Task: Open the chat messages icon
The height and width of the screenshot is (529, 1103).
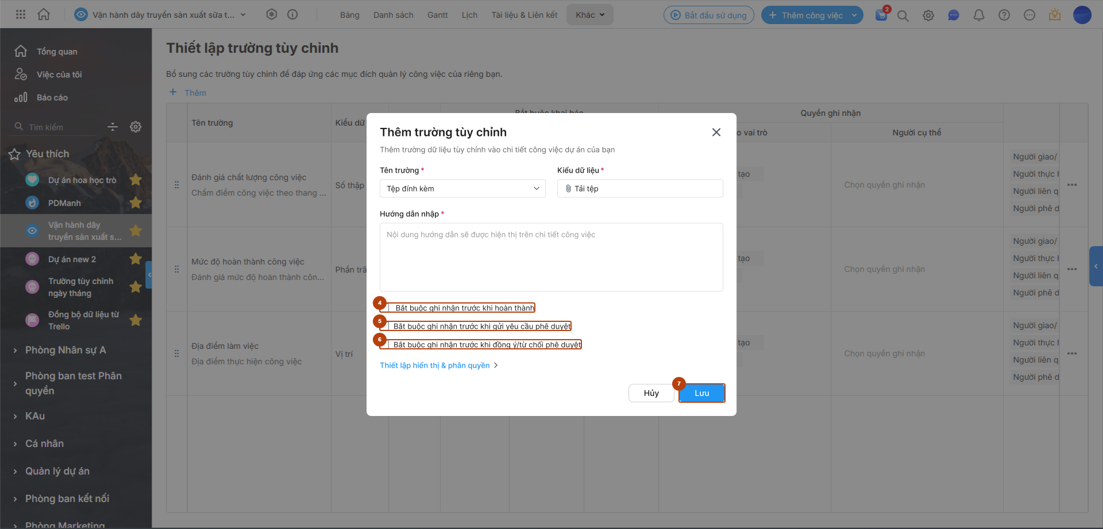Action: coord(954,15)
